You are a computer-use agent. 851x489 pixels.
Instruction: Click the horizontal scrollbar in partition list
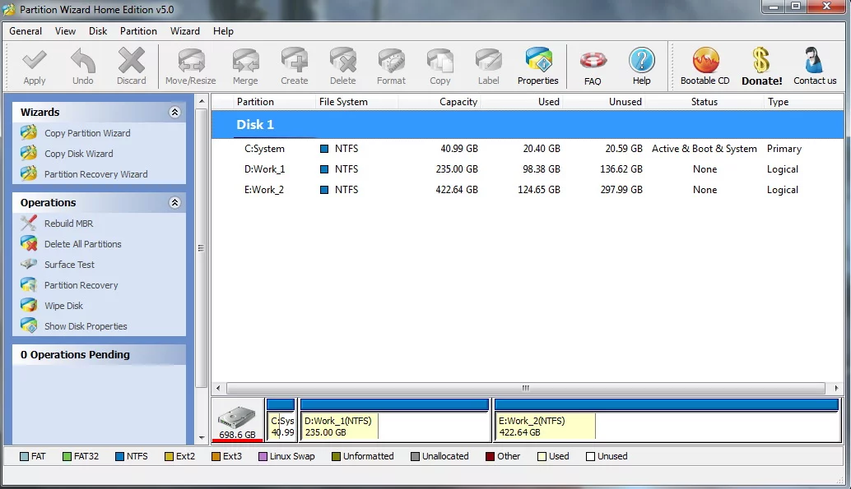pyautogui.click(x=523, y=388)
